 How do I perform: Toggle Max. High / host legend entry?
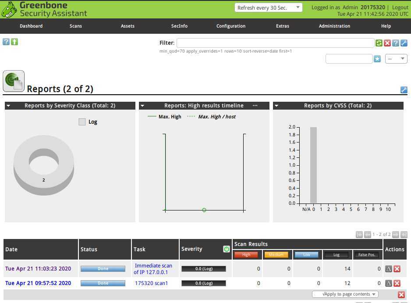pos(211,117)
